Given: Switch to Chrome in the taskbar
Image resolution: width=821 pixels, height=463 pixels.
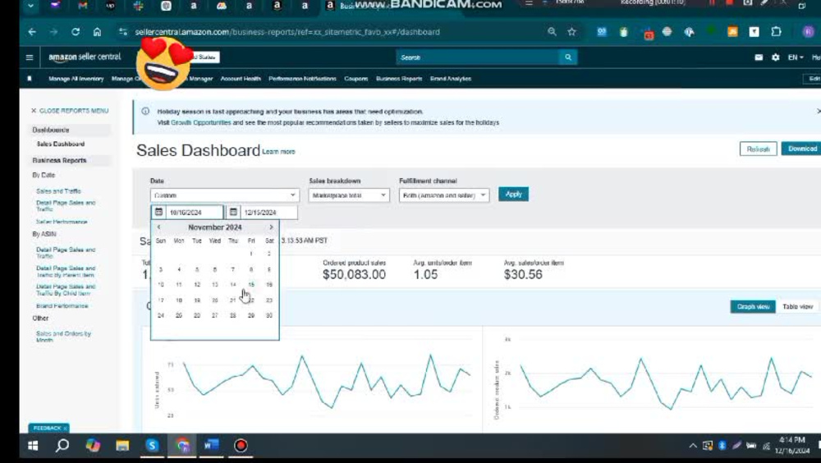Looking at the screenshot, I should (182, 445).
